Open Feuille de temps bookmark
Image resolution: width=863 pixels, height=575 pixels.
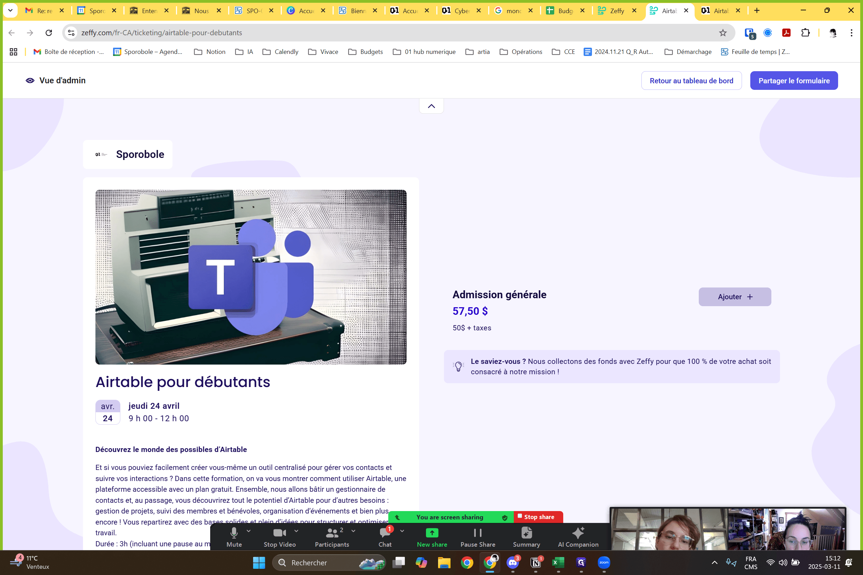[755, 52]
